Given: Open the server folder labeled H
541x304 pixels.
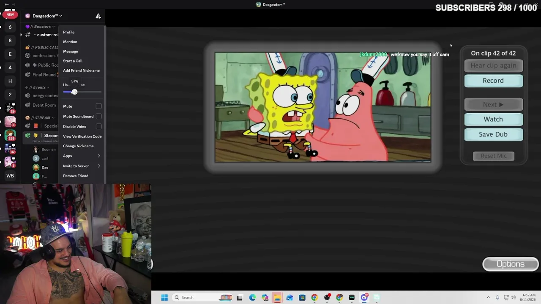Looking at the screenshot, I should pyautogui.click(x=10, y=81).
